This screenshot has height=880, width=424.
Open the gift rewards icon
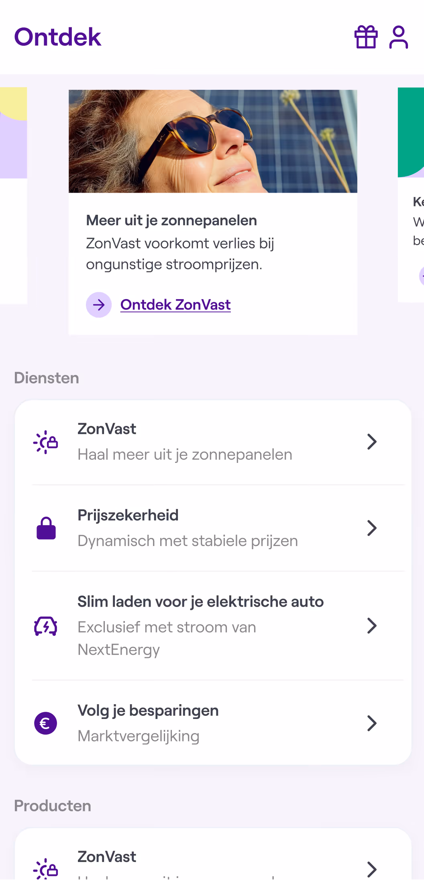[x=366, y=37]
